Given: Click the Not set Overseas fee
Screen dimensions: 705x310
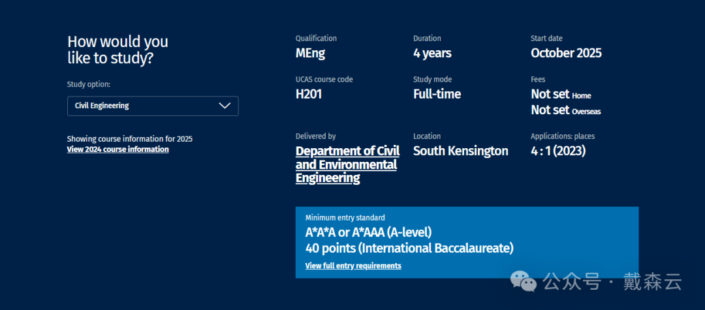Looking at the screenshot, I should coord(565,110).
